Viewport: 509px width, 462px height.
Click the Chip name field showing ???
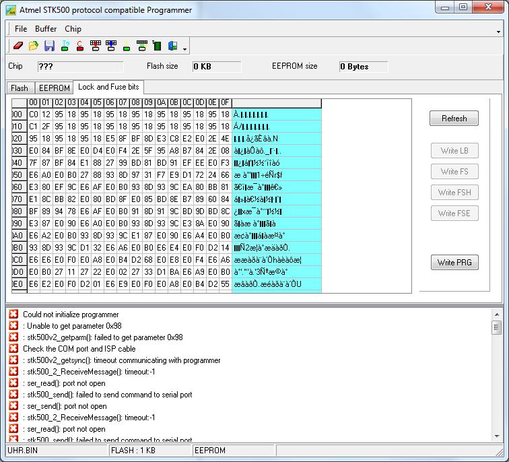coord(81,67)
